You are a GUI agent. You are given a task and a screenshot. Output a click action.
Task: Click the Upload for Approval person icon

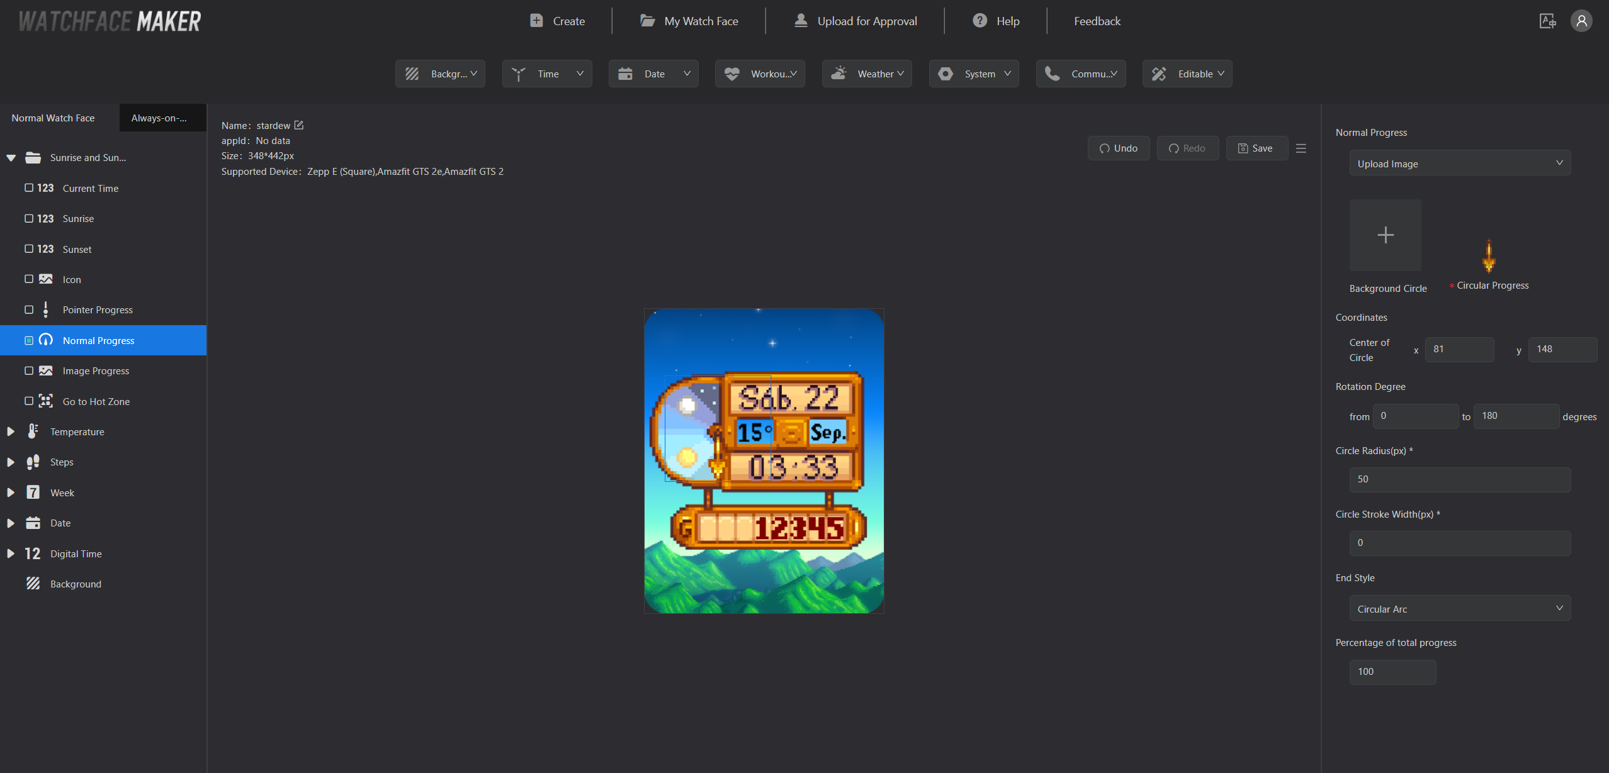click(801, 21)
